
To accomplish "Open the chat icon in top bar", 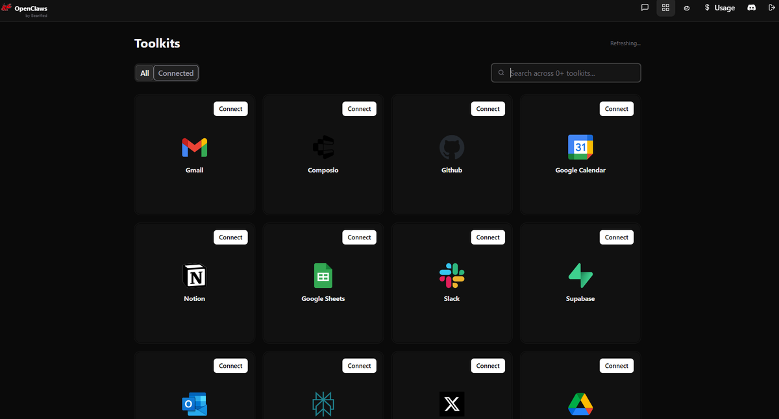I will click(645, 8).
